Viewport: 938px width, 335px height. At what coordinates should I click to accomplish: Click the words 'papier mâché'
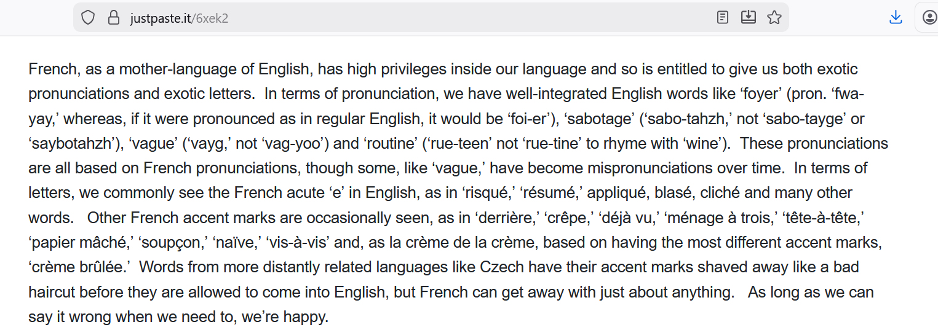tap(81, 243)
